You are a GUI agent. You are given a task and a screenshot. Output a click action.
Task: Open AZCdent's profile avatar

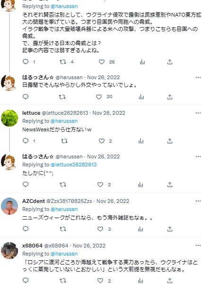[x=9, y=206]
